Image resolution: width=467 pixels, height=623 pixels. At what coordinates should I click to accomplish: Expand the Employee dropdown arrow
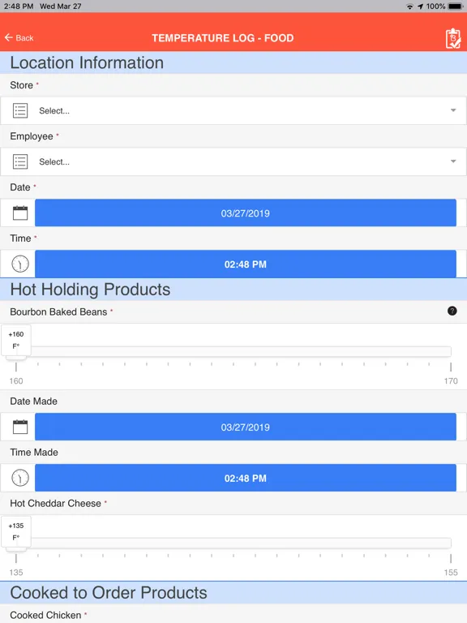[x=453, y=161]
